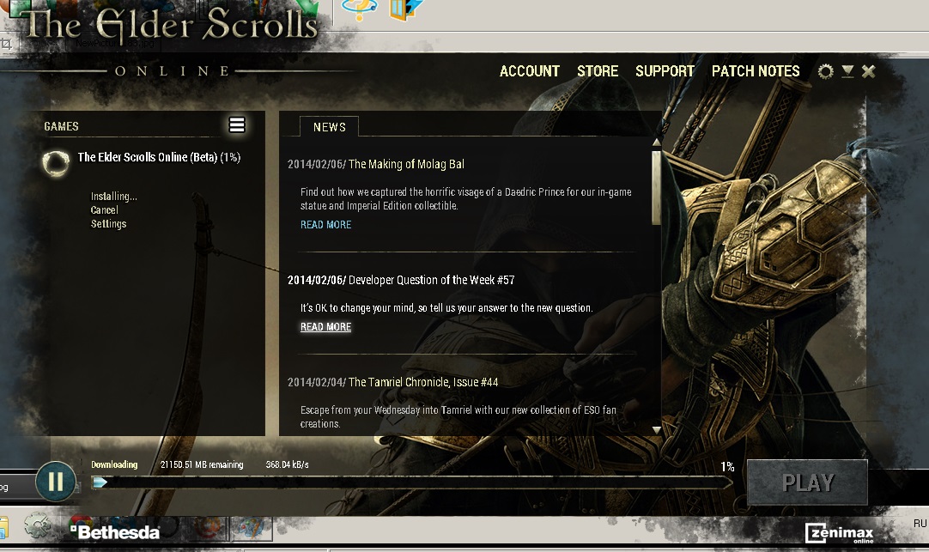Cancel the game installation
Image resolution: width=929 pixels, height=552 pixels.
coord(104,210)
